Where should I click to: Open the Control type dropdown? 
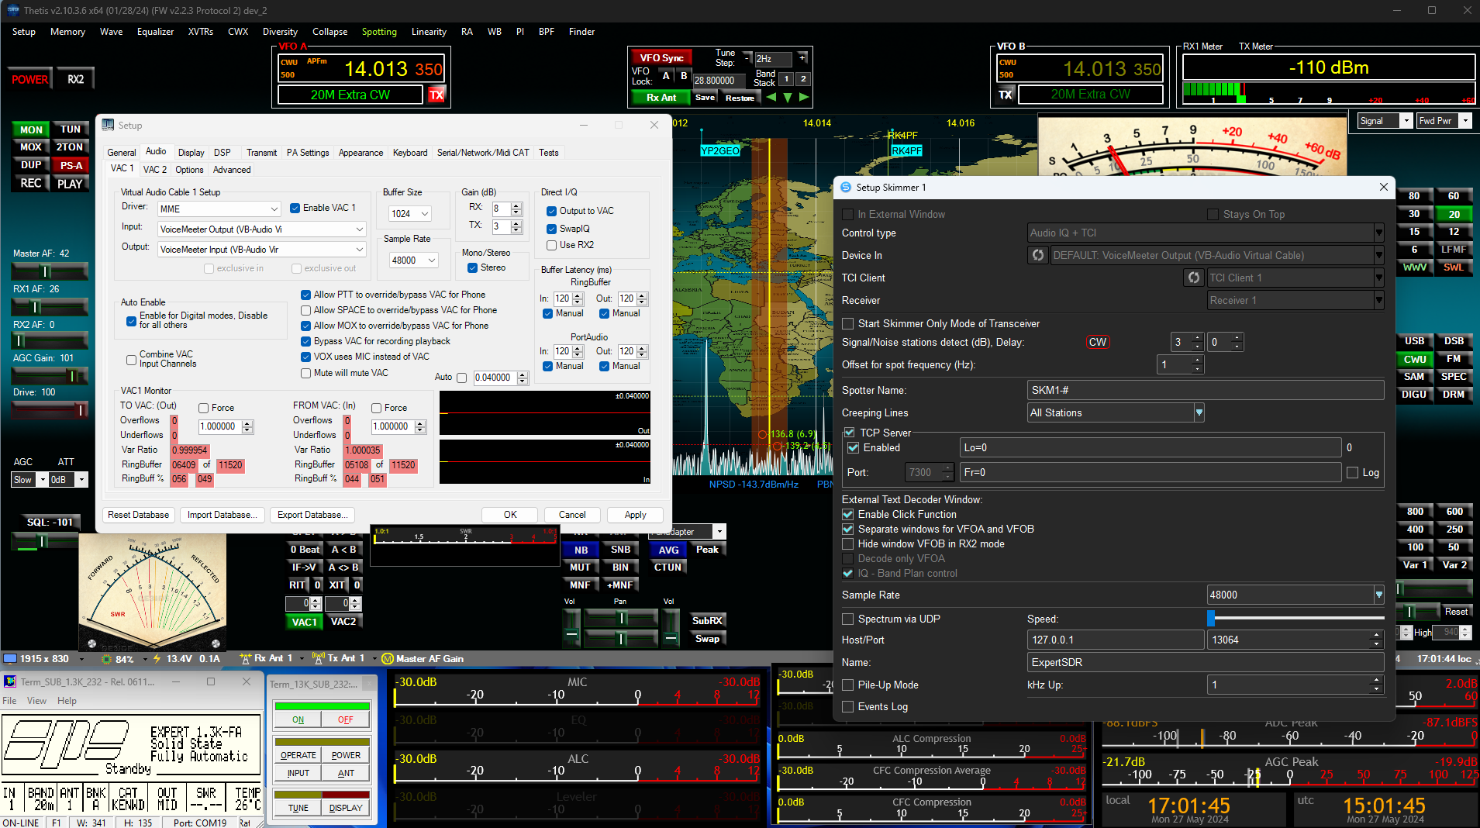click(x=1206, y=233)
